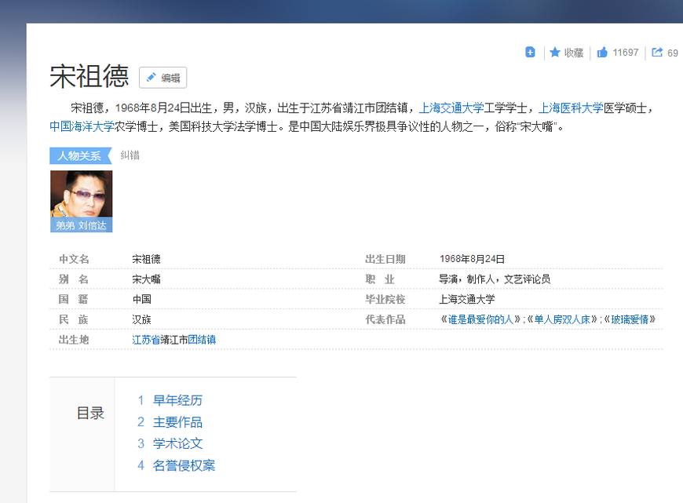Click the pencil 编辑 edit icon beside the title
This screenshot has width=683, height=503.
163,78
